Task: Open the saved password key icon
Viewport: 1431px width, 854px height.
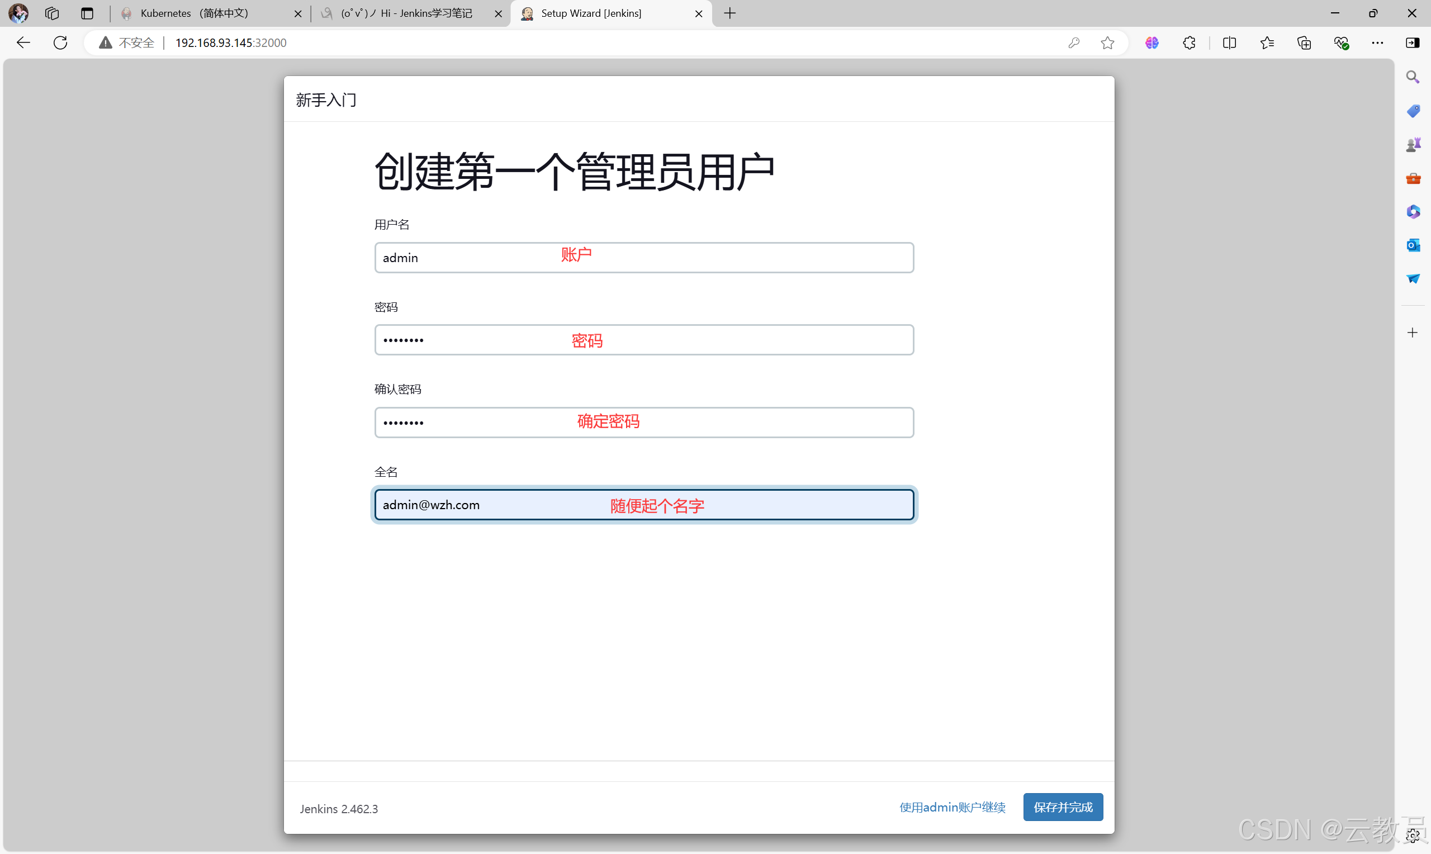Action: tap(1074, 42)
